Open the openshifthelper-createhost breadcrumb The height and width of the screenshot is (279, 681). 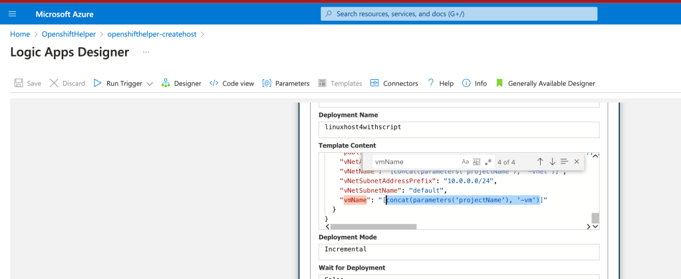coord(152,34)
